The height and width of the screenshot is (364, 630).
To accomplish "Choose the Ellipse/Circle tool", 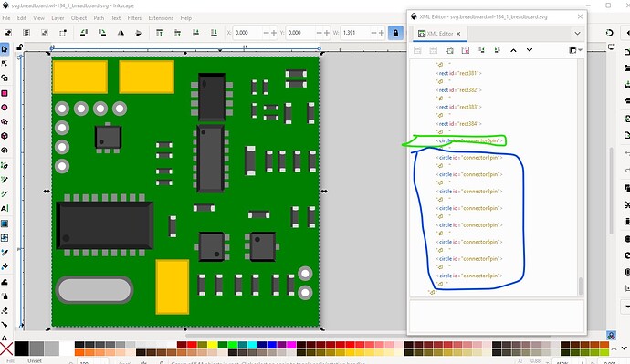I will 5,108.
